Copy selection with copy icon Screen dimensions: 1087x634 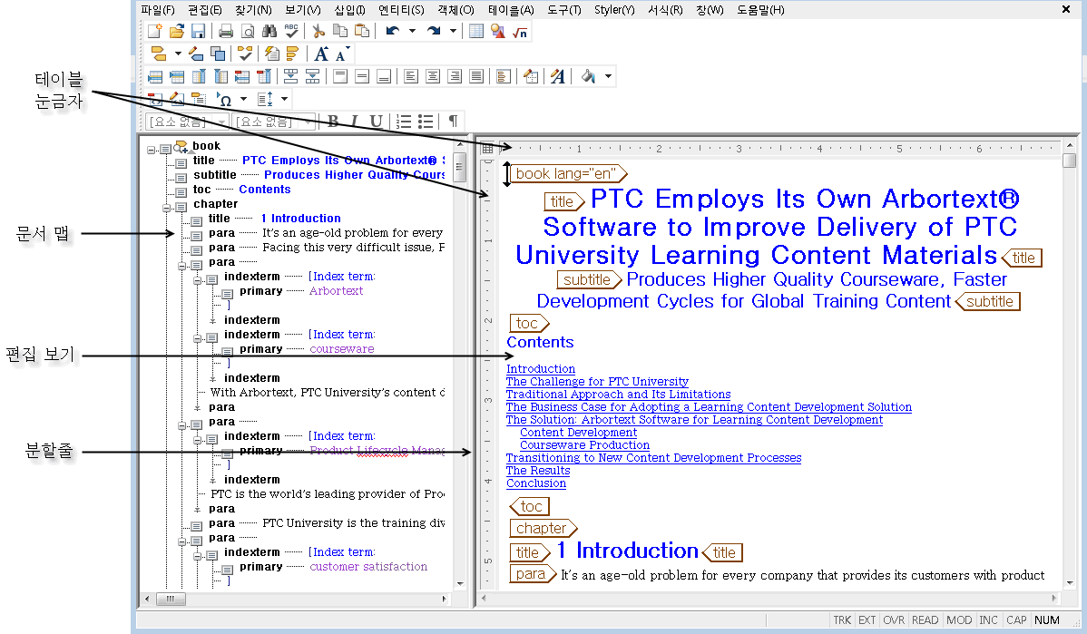coord(339,31)
